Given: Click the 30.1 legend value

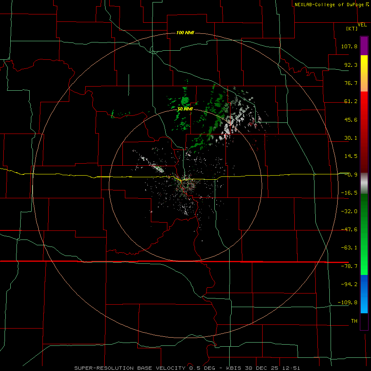Looking at the screenshot, I should tap(351, 138).
